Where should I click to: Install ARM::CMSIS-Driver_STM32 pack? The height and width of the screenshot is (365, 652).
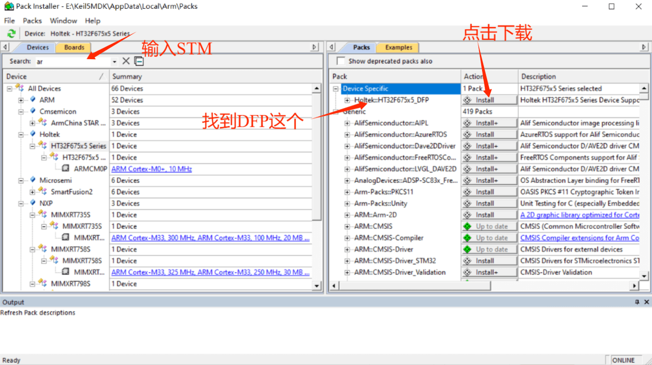click(x=489, y=261)
